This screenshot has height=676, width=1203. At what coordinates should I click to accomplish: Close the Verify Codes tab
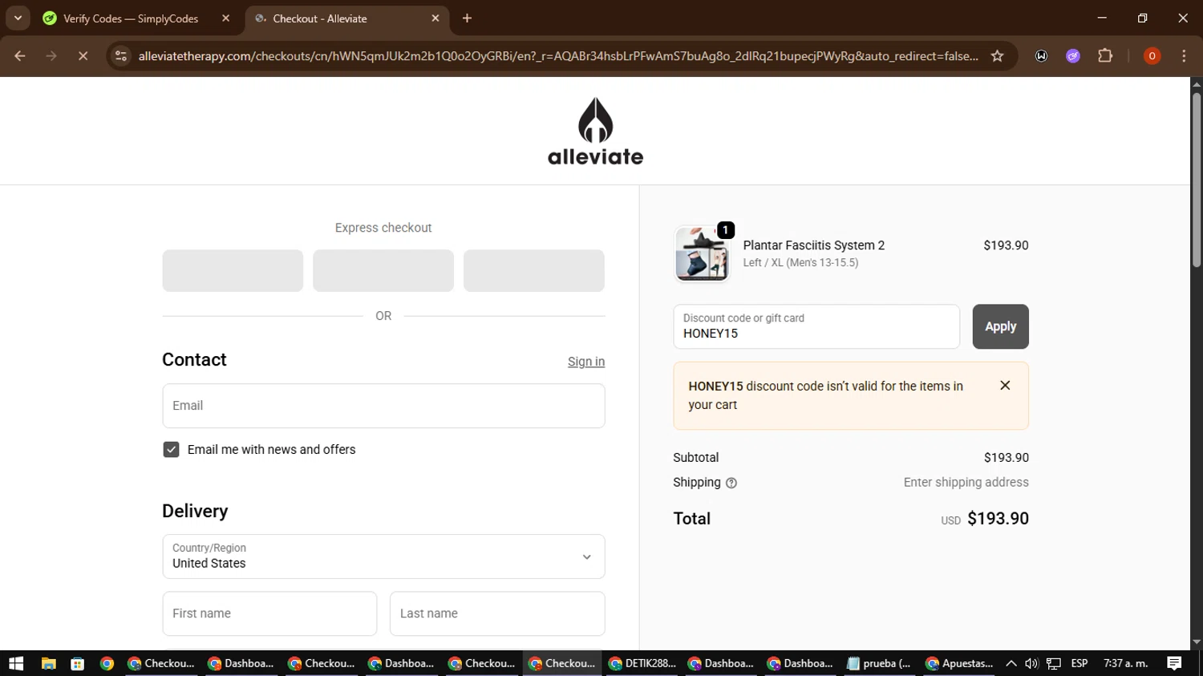pyautogui.click(x=225, y=18)
